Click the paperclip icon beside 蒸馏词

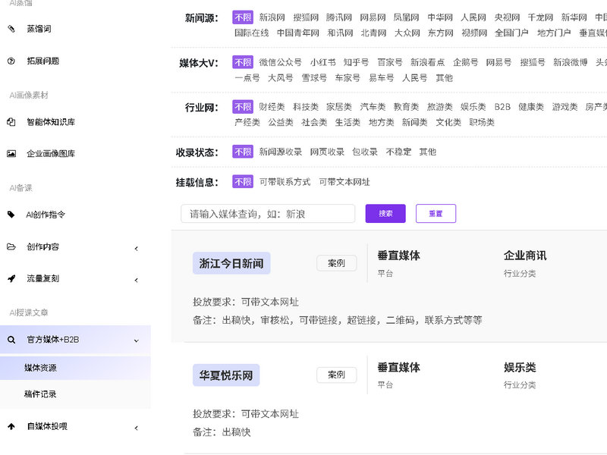coord(11,29)
